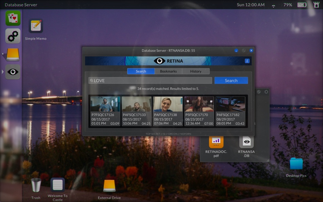Click the magnifier icon in search field
The width and height of the screenshot is (323, 202).
(x=91, y=80)
